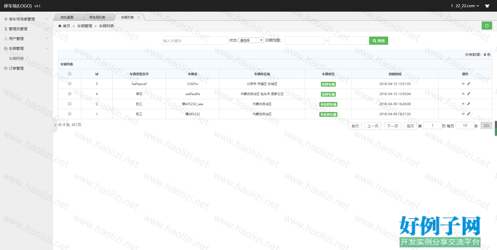Open the 状态 请选择 dropdown

(x=251, y=40)
